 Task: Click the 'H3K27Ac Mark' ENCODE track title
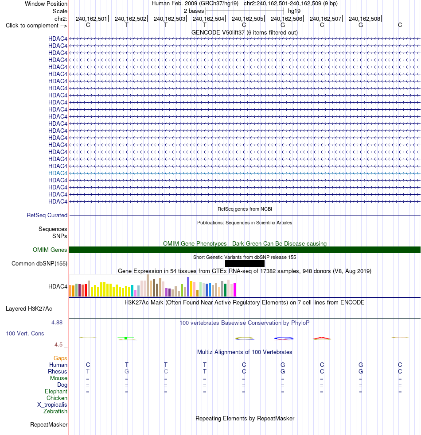point(245,302)
